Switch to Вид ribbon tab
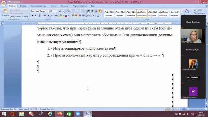This screenshot has width=208, height=117. [x=93, y=6]
